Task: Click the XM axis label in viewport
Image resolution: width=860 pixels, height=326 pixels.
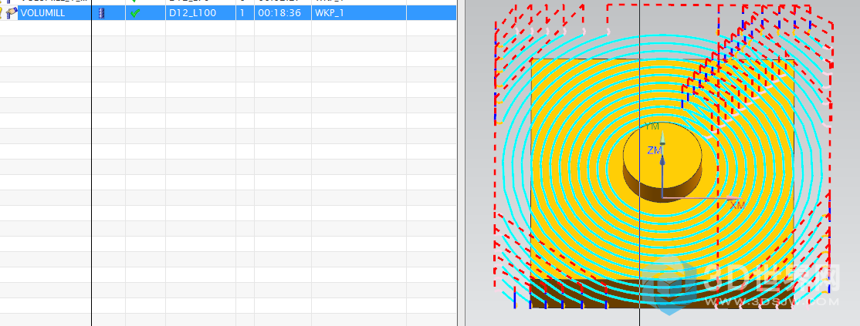Action: tap(738, 205)
